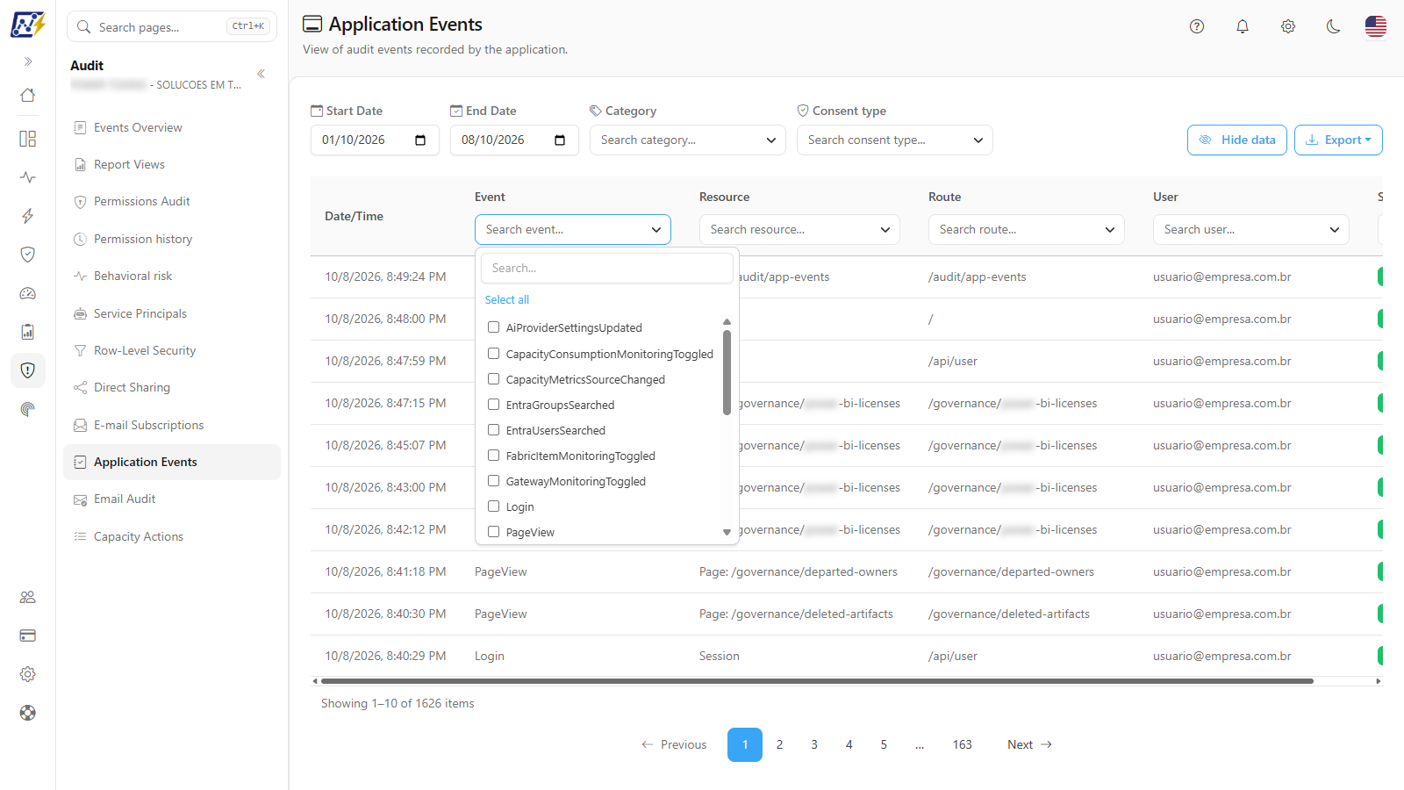The height and width of the screenshot is (790, 1404).
Task: Open the Search user dropdown
Action: point(1251,230)
